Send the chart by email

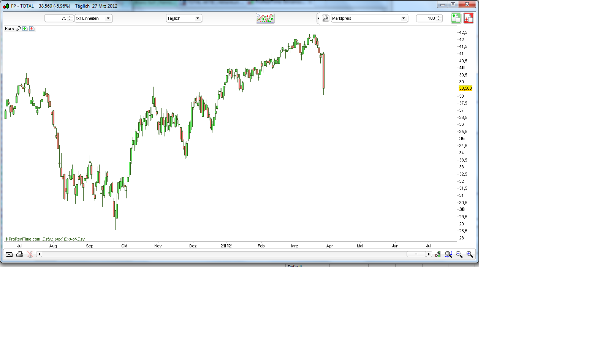click(9, 254)
